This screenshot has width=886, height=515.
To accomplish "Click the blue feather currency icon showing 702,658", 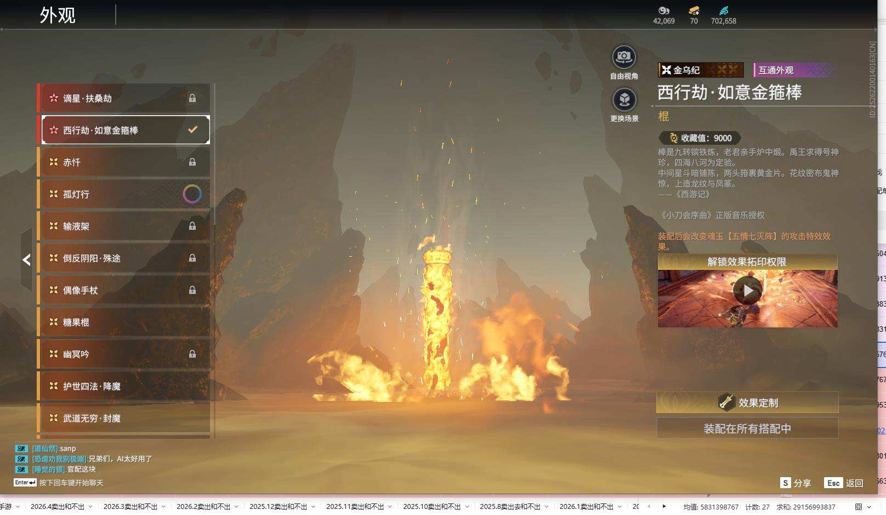I will point(723,10).
